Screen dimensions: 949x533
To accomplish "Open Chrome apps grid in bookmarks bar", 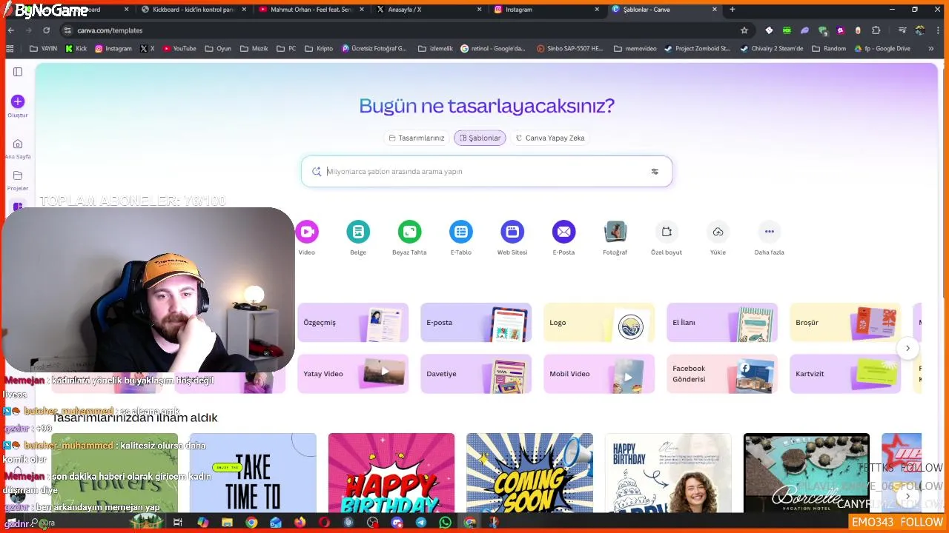I will [10, 49].
